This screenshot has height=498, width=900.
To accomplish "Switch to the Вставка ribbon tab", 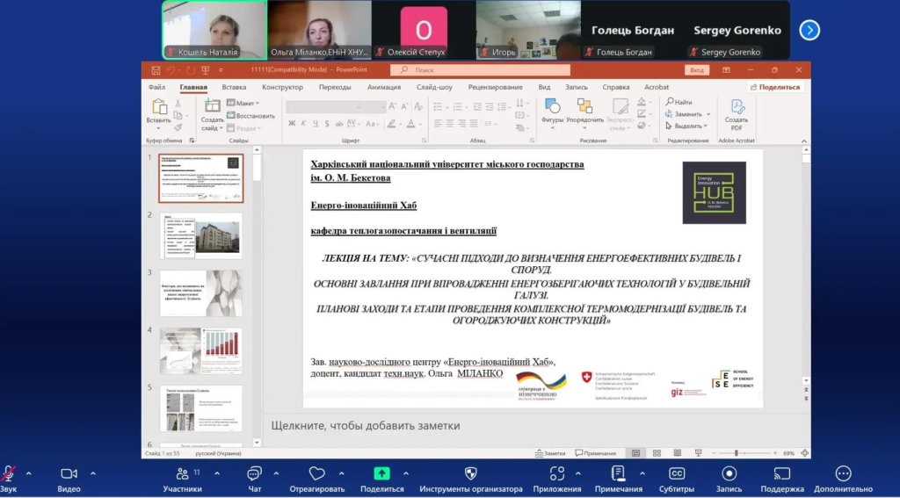I will click(x=234, y=87).
